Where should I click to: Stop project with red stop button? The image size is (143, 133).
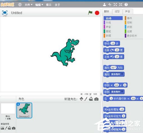(x=97, y=13)
